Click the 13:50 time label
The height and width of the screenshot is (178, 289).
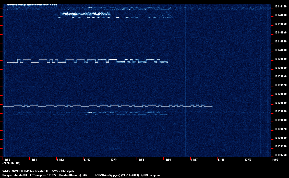pos(7,160)
